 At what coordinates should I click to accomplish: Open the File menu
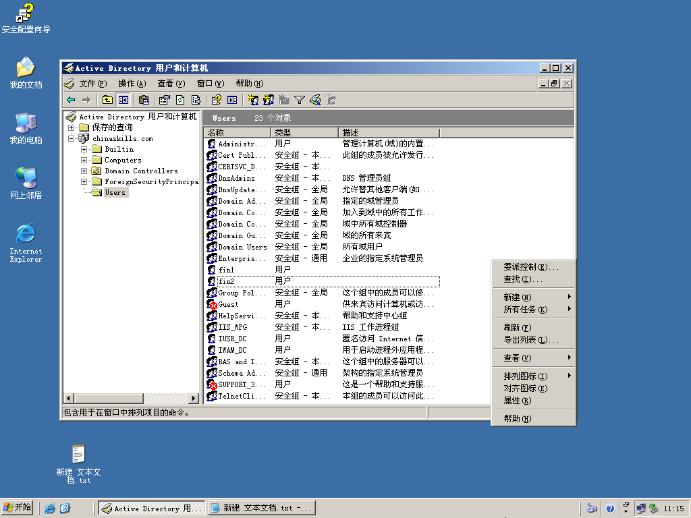[x=92, y=84]
